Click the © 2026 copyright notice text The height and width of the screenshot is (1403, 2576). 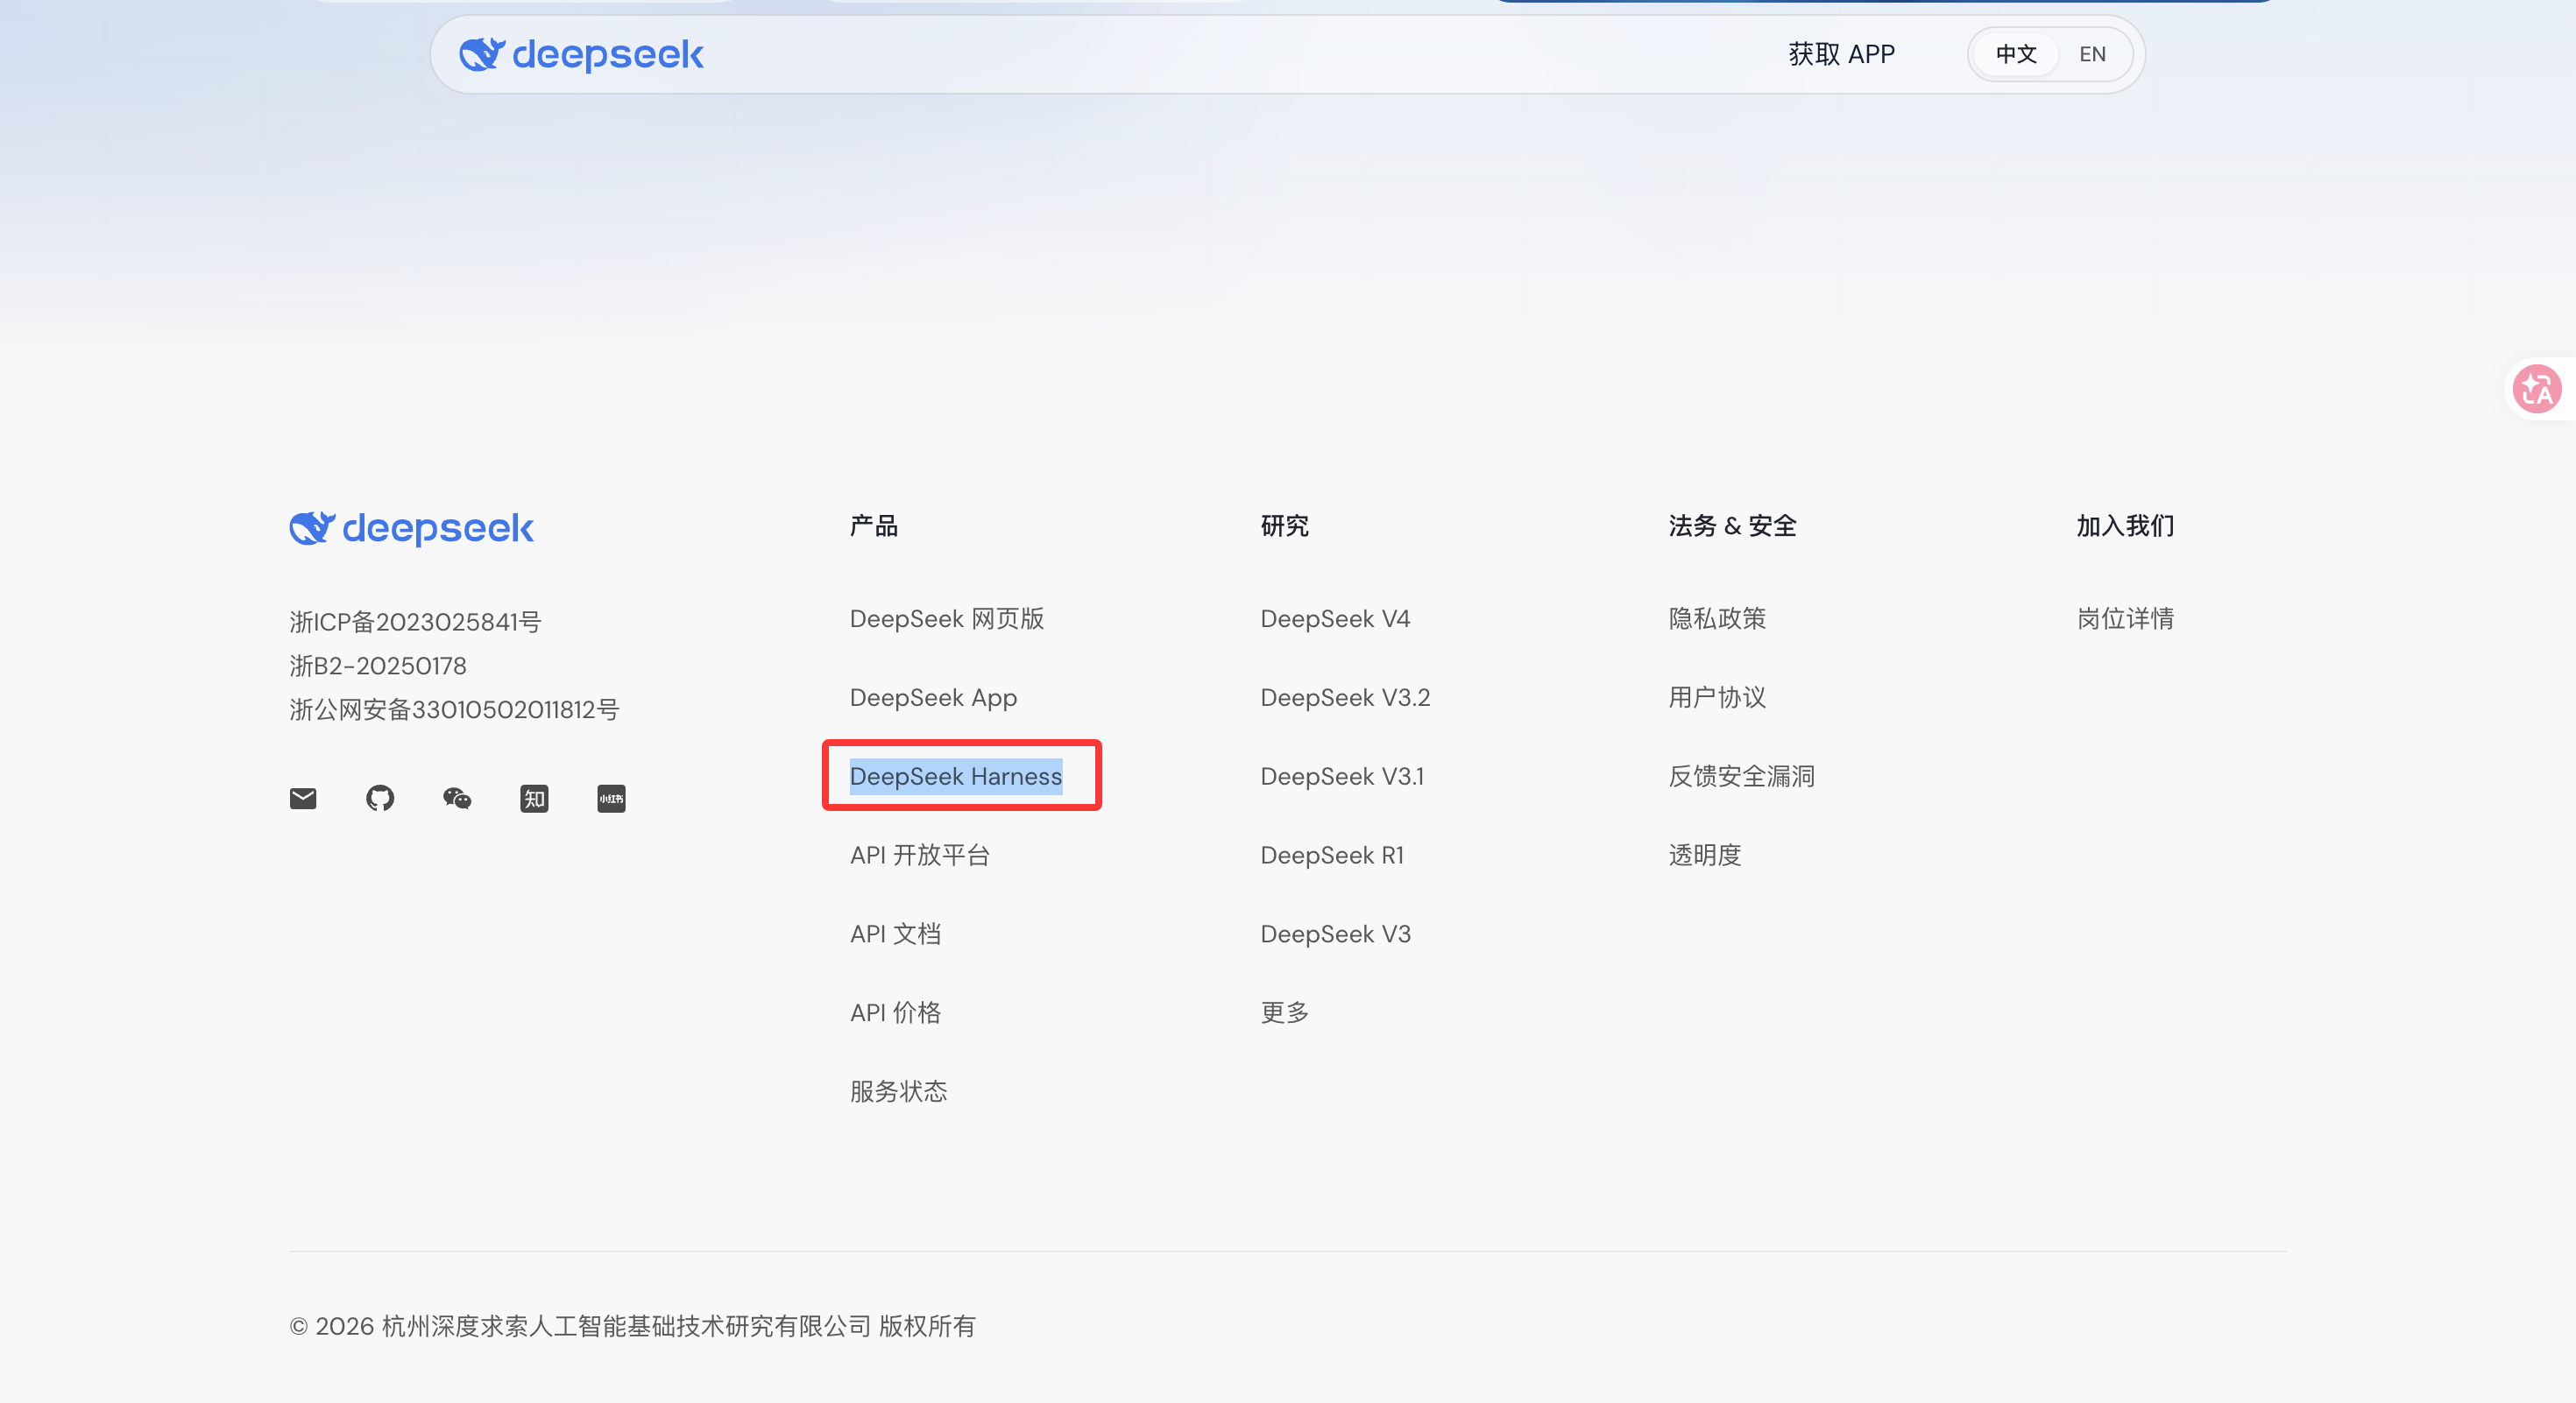632,1326
